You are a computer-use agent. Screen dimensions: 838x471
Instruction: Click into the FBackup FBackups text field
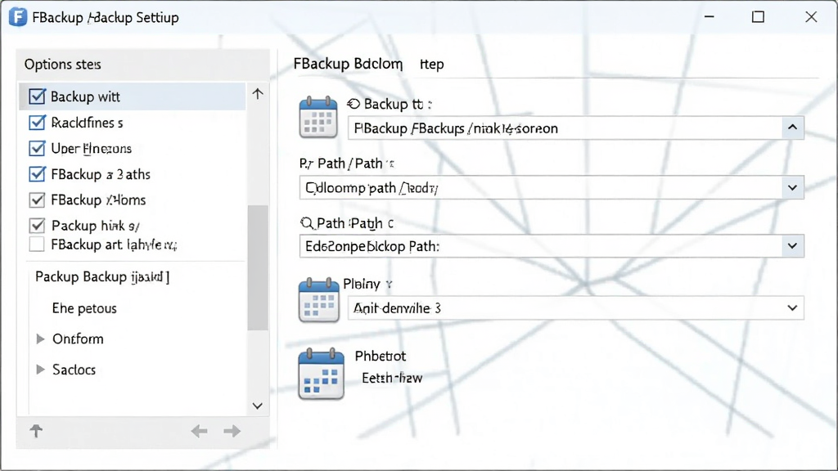(x=565, y=128)
